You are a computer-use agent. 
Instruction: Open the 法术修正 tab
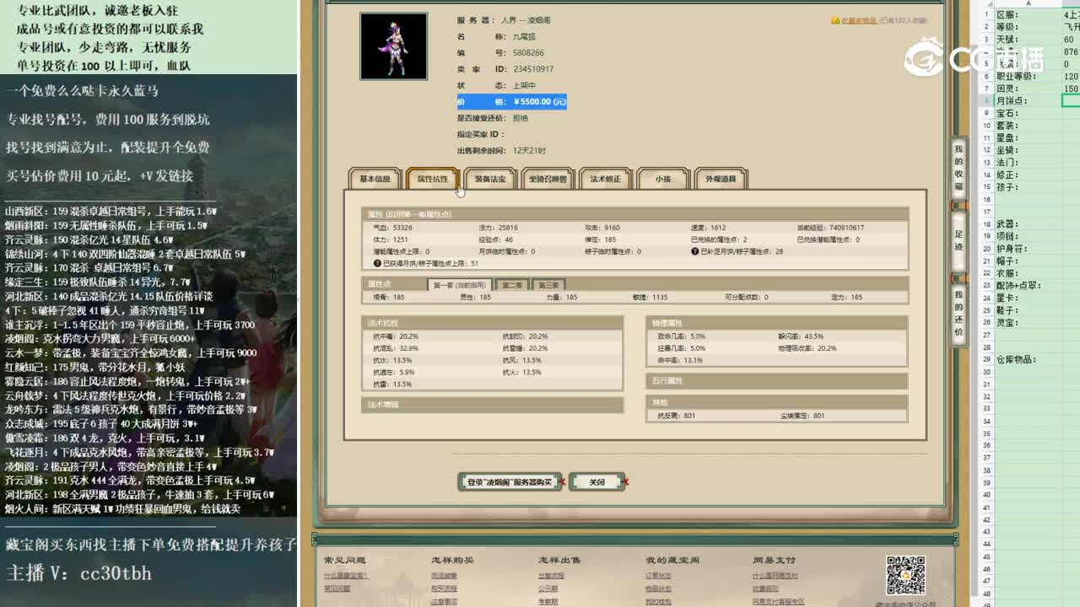pyautogui.click(x=605, y=179)
